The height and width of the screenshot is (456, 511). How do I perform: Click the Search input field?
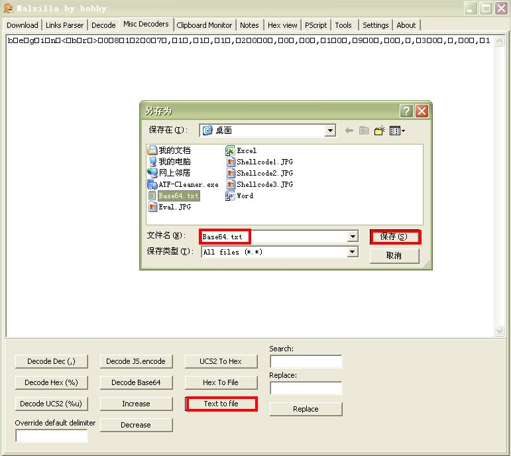[x=306, y=361]
